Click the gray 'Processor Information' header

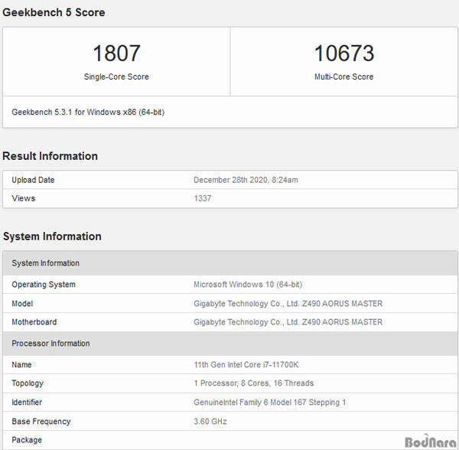tap(230, 344)
